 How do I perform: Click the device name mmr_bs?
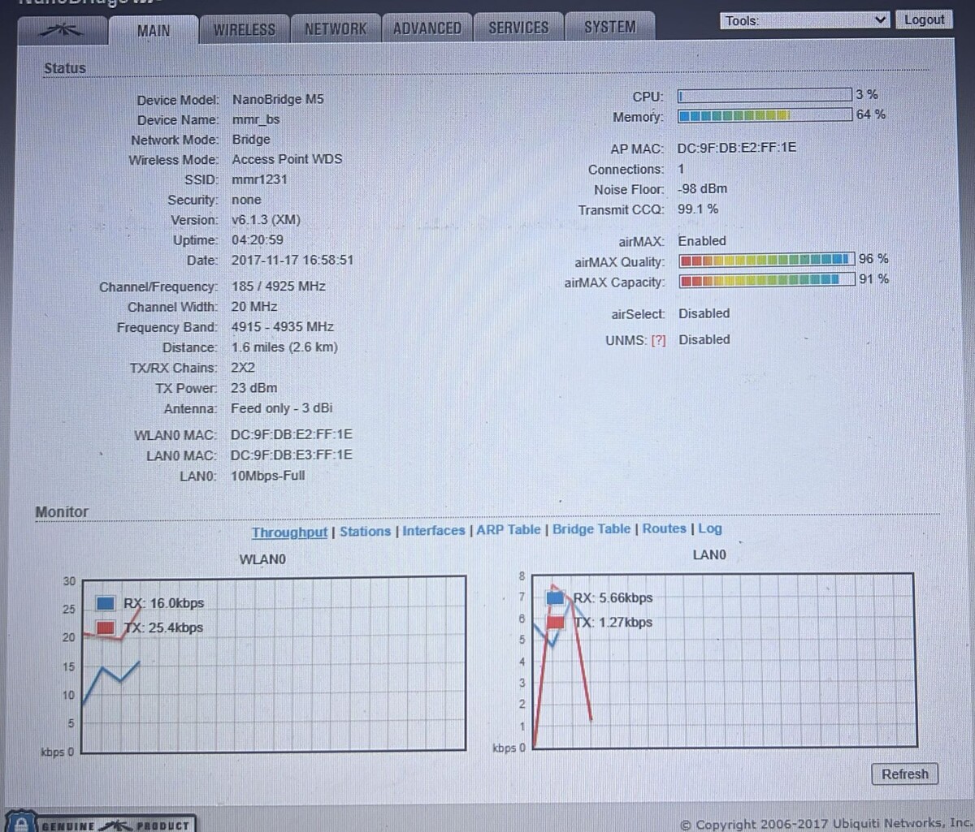coord(256,119)
